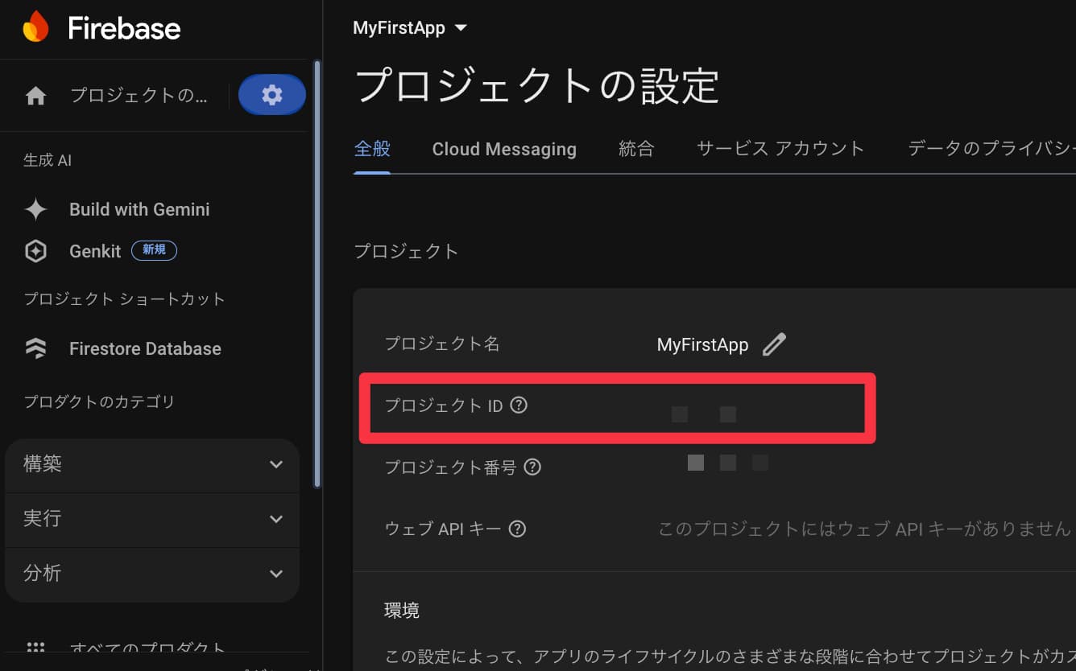Expand the 構築 category
The width and height of the screenshot is (1076, 671).
click(152, 464)
